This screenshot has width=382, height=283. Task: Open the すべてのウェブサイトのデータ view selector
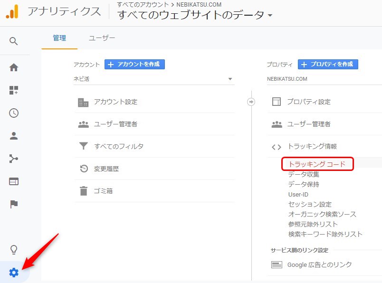point(195,15)
